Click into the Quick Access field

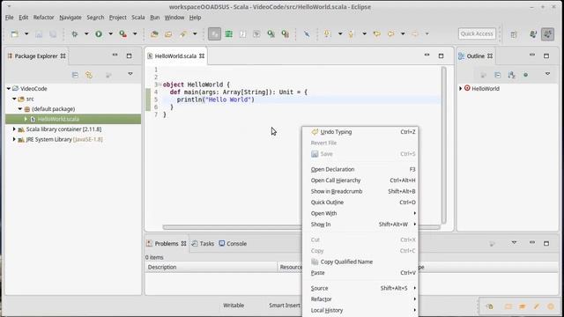click(x=477, y=33)
